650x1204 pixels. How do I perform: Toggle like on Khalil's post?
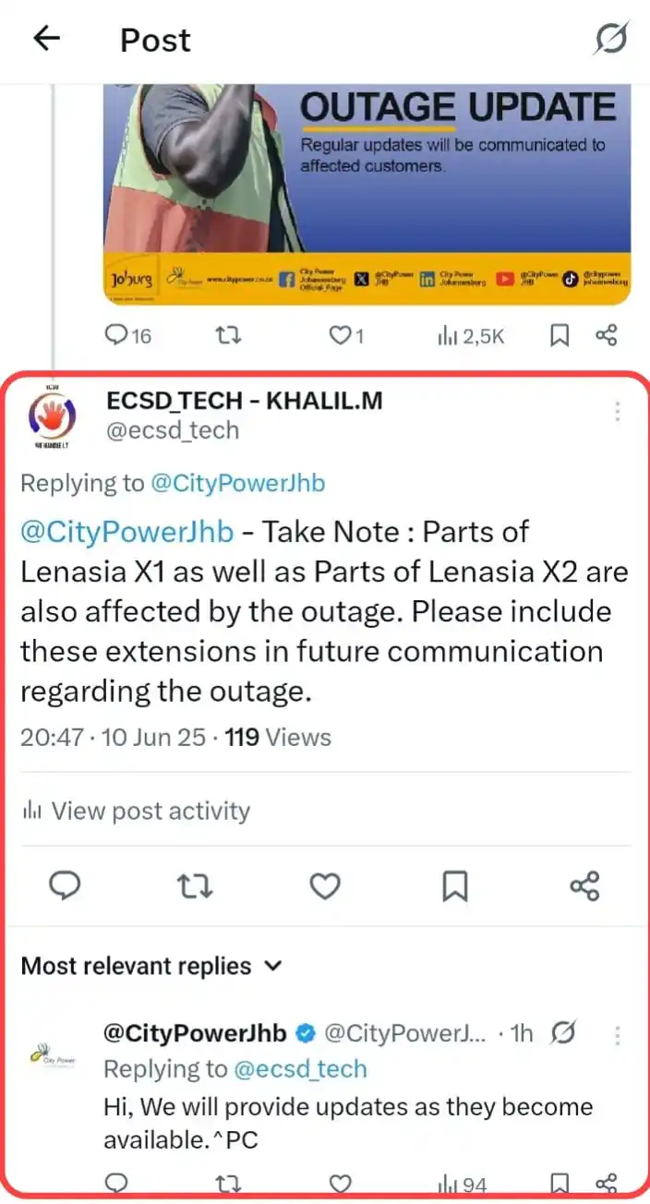point(324,885)
